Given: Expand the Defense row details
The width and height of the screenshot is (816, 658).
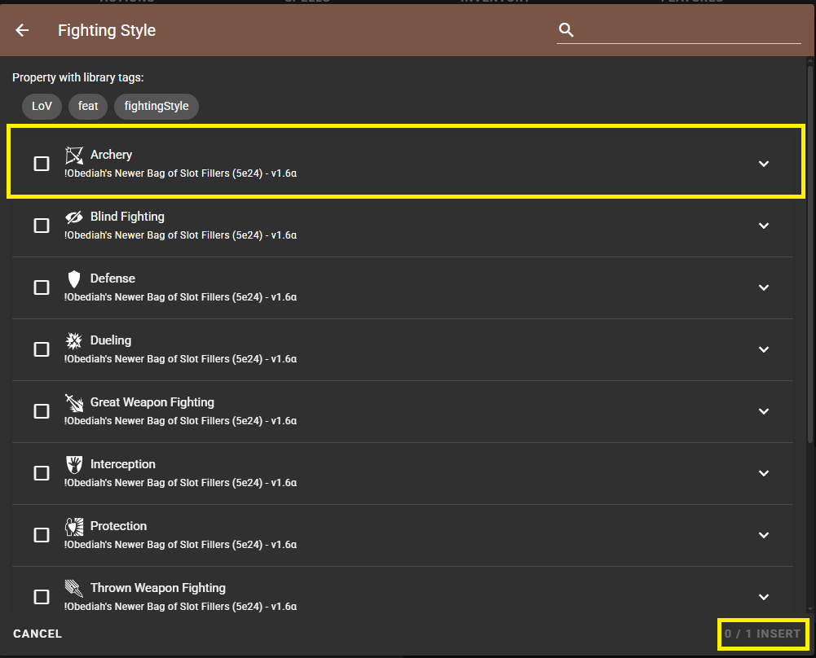Looking at the screenshot, I should tap(764, 287).
